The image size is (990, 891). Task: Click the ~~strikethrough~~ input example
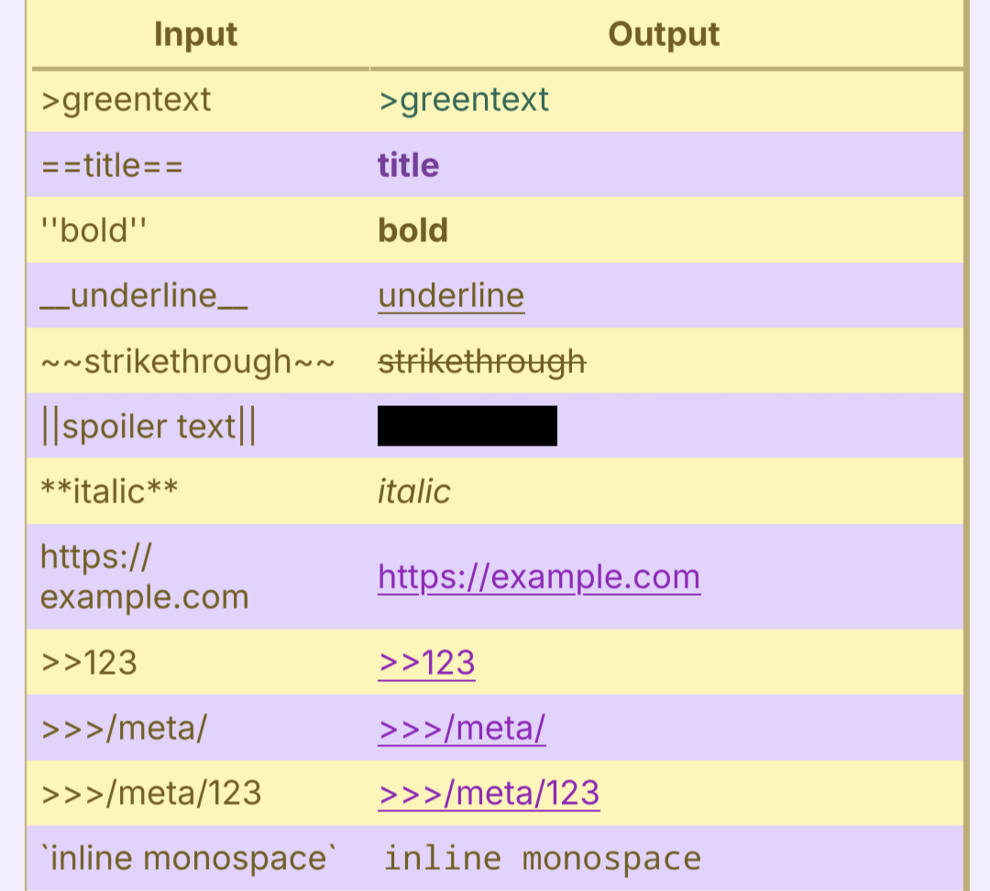[x=188, y=361]
